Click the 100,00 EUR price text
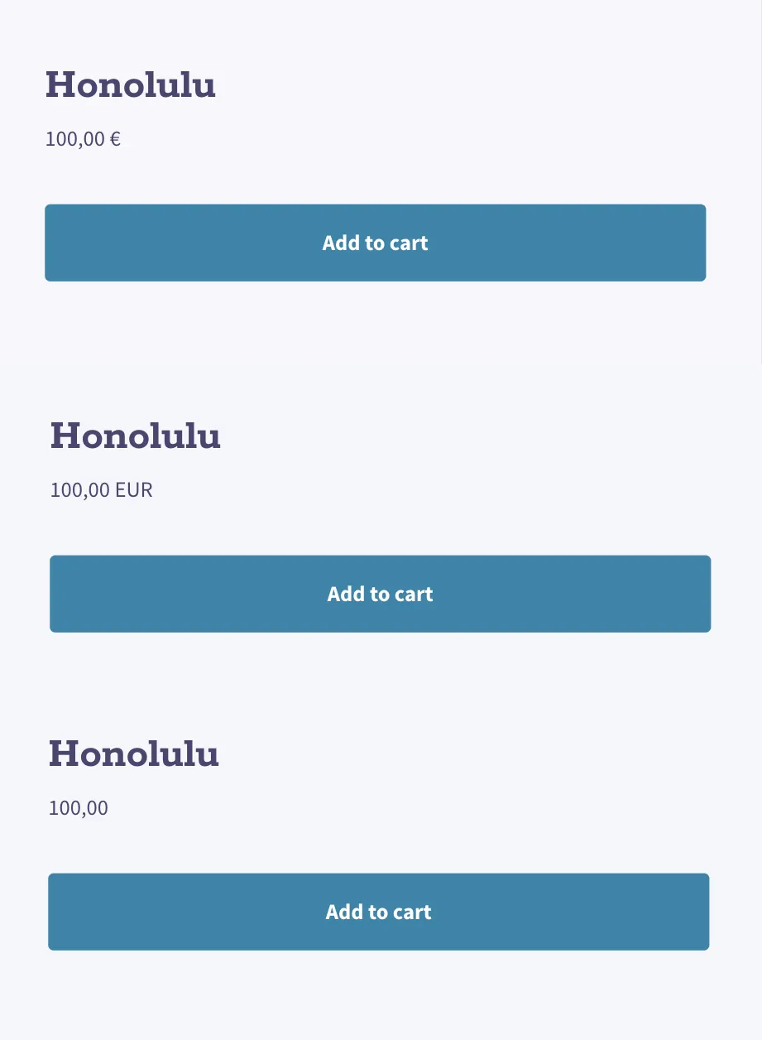 [101, 490]
